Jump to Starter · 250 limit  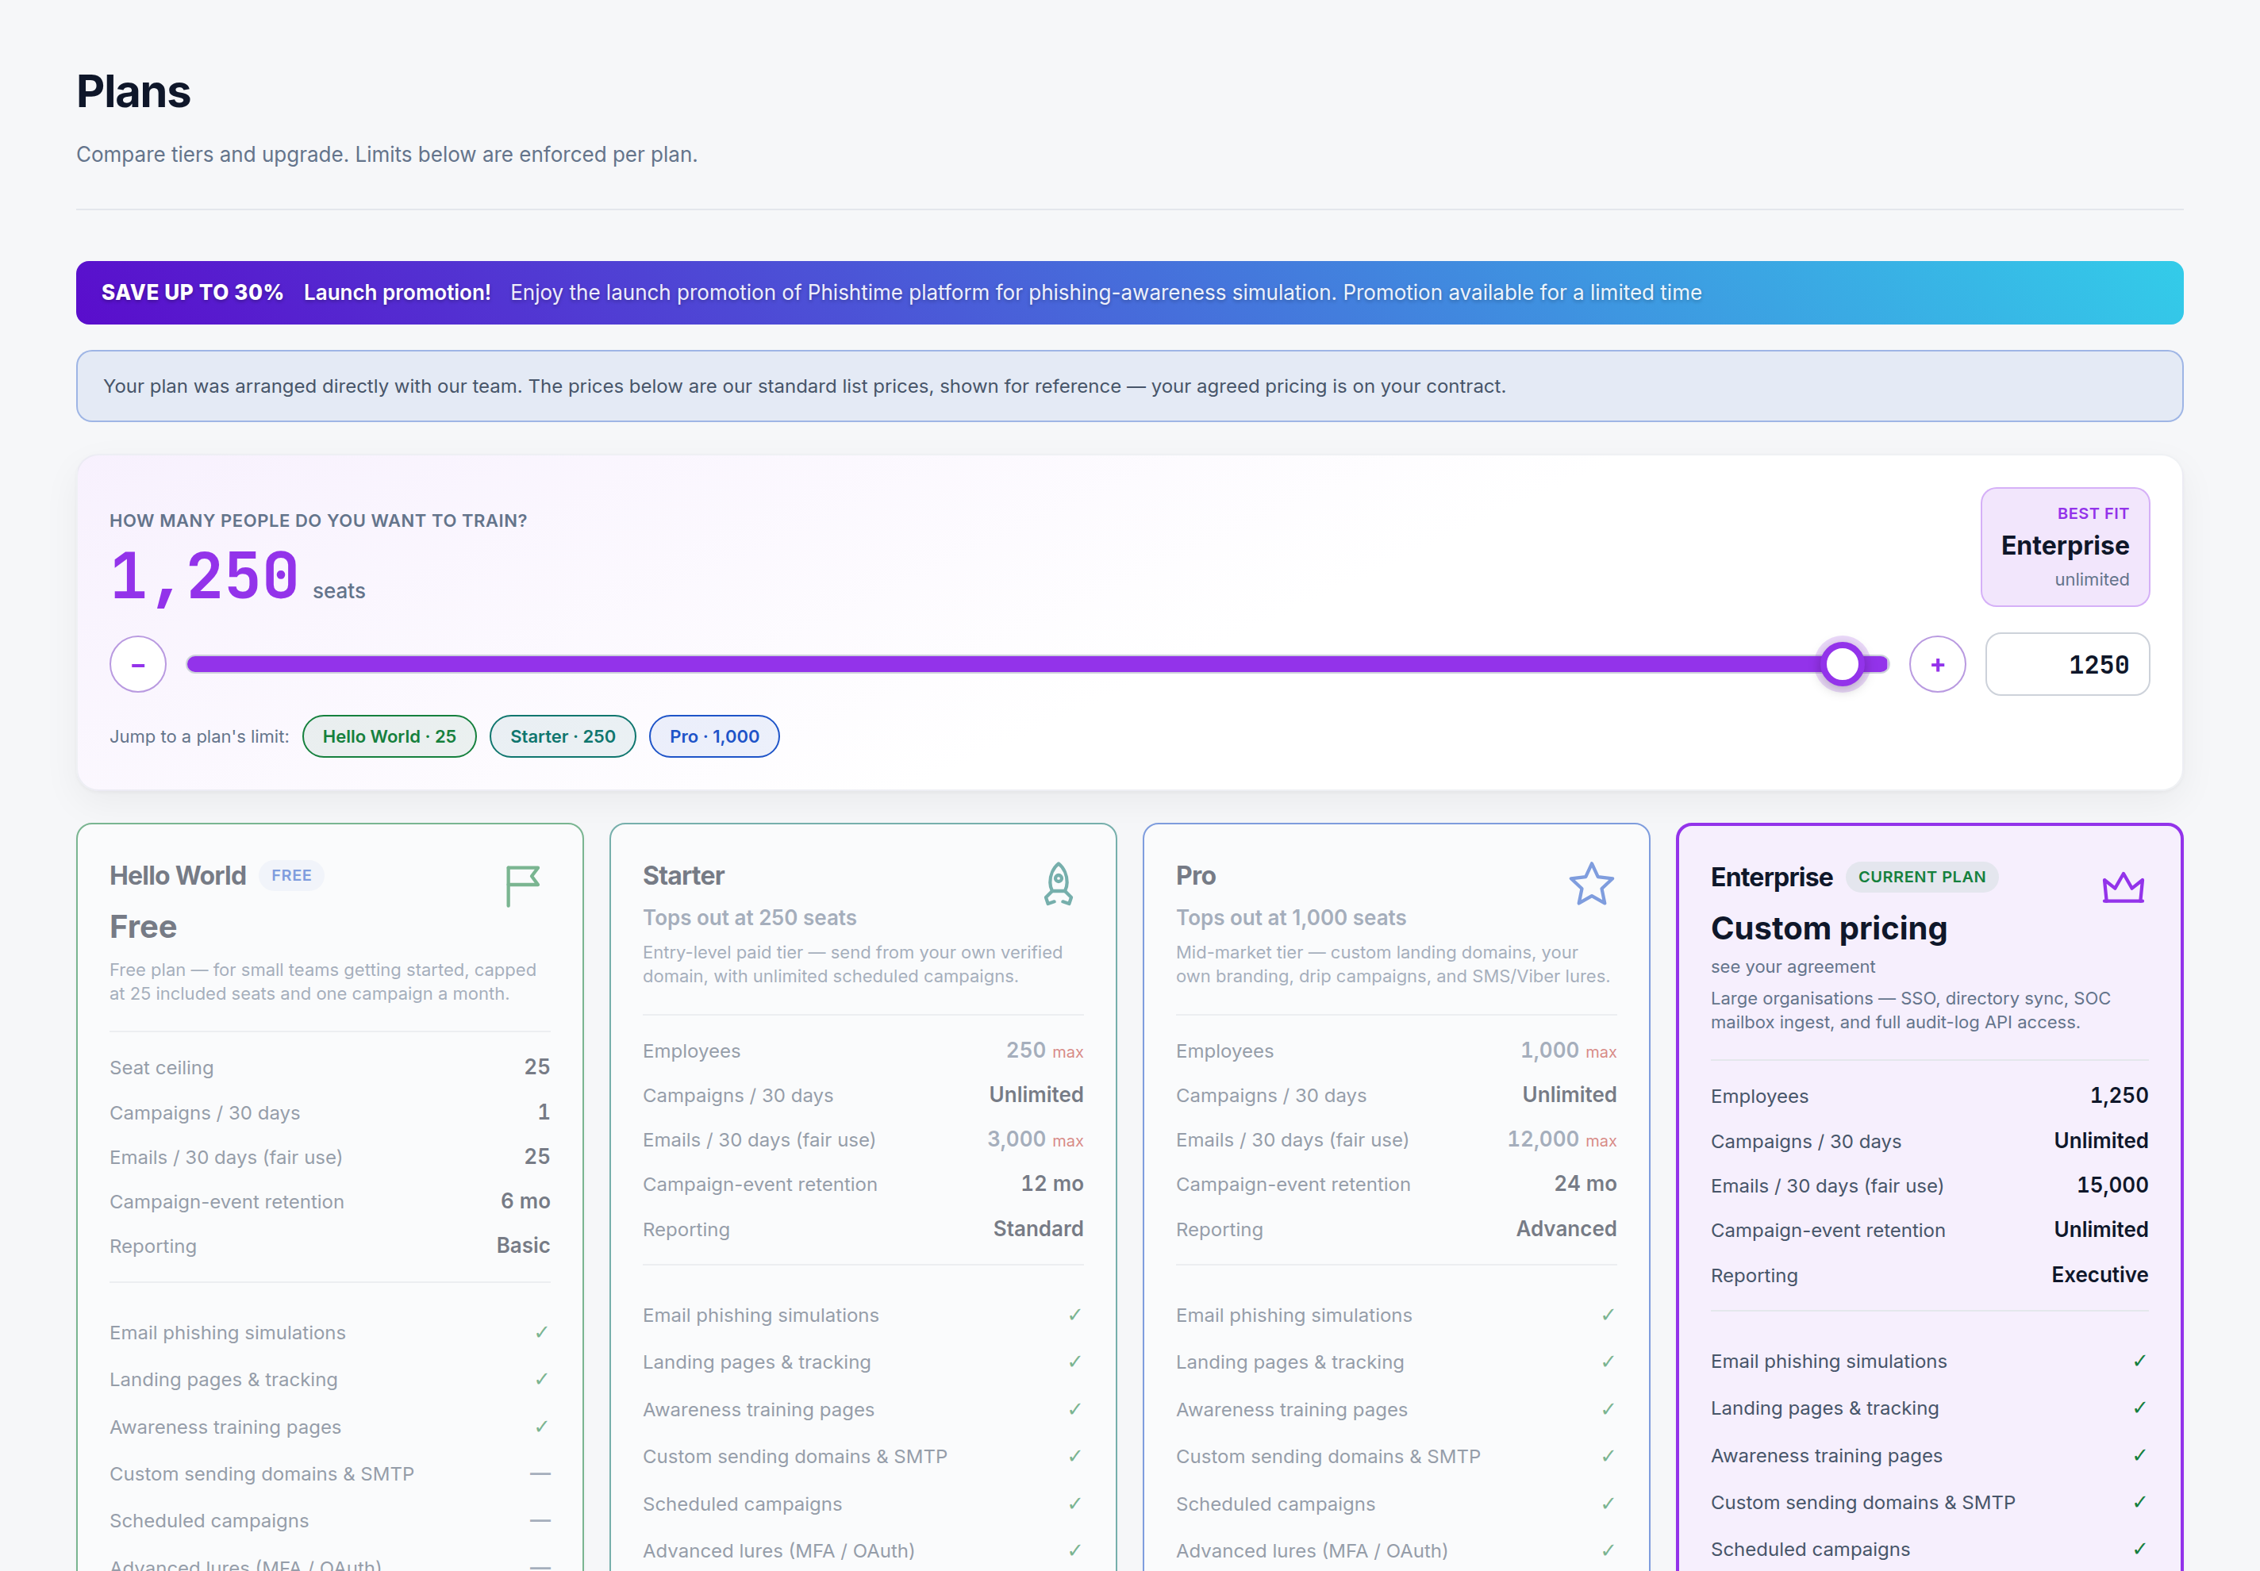563,736
